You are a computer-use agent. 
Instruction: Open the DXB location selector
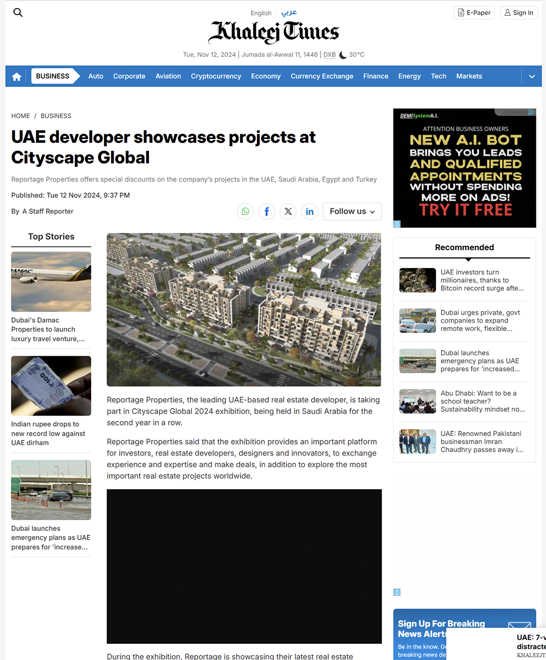[329, 54]
